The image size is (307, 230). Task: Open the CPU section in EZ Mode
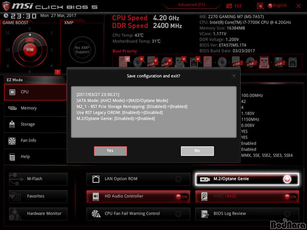pos(35,92)
